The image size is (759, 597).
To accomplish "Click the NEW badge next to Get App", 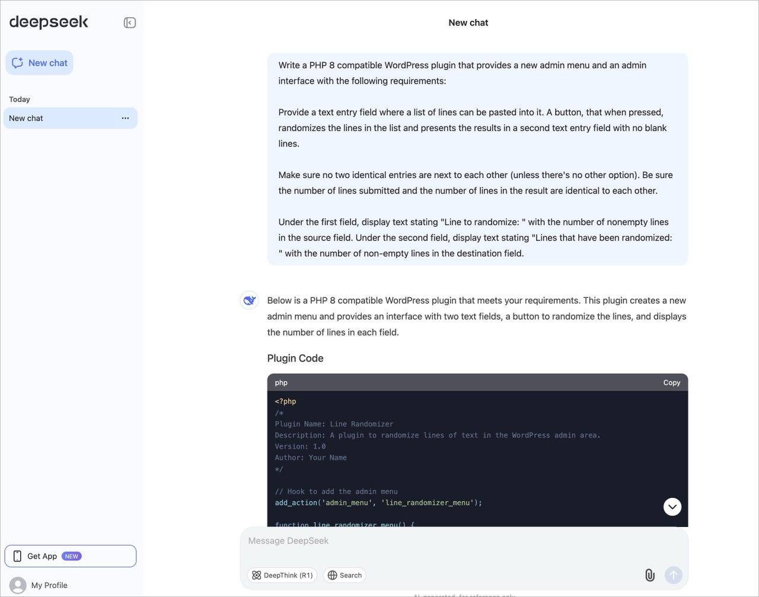I will pyautogui.click(x=72, y=556).
